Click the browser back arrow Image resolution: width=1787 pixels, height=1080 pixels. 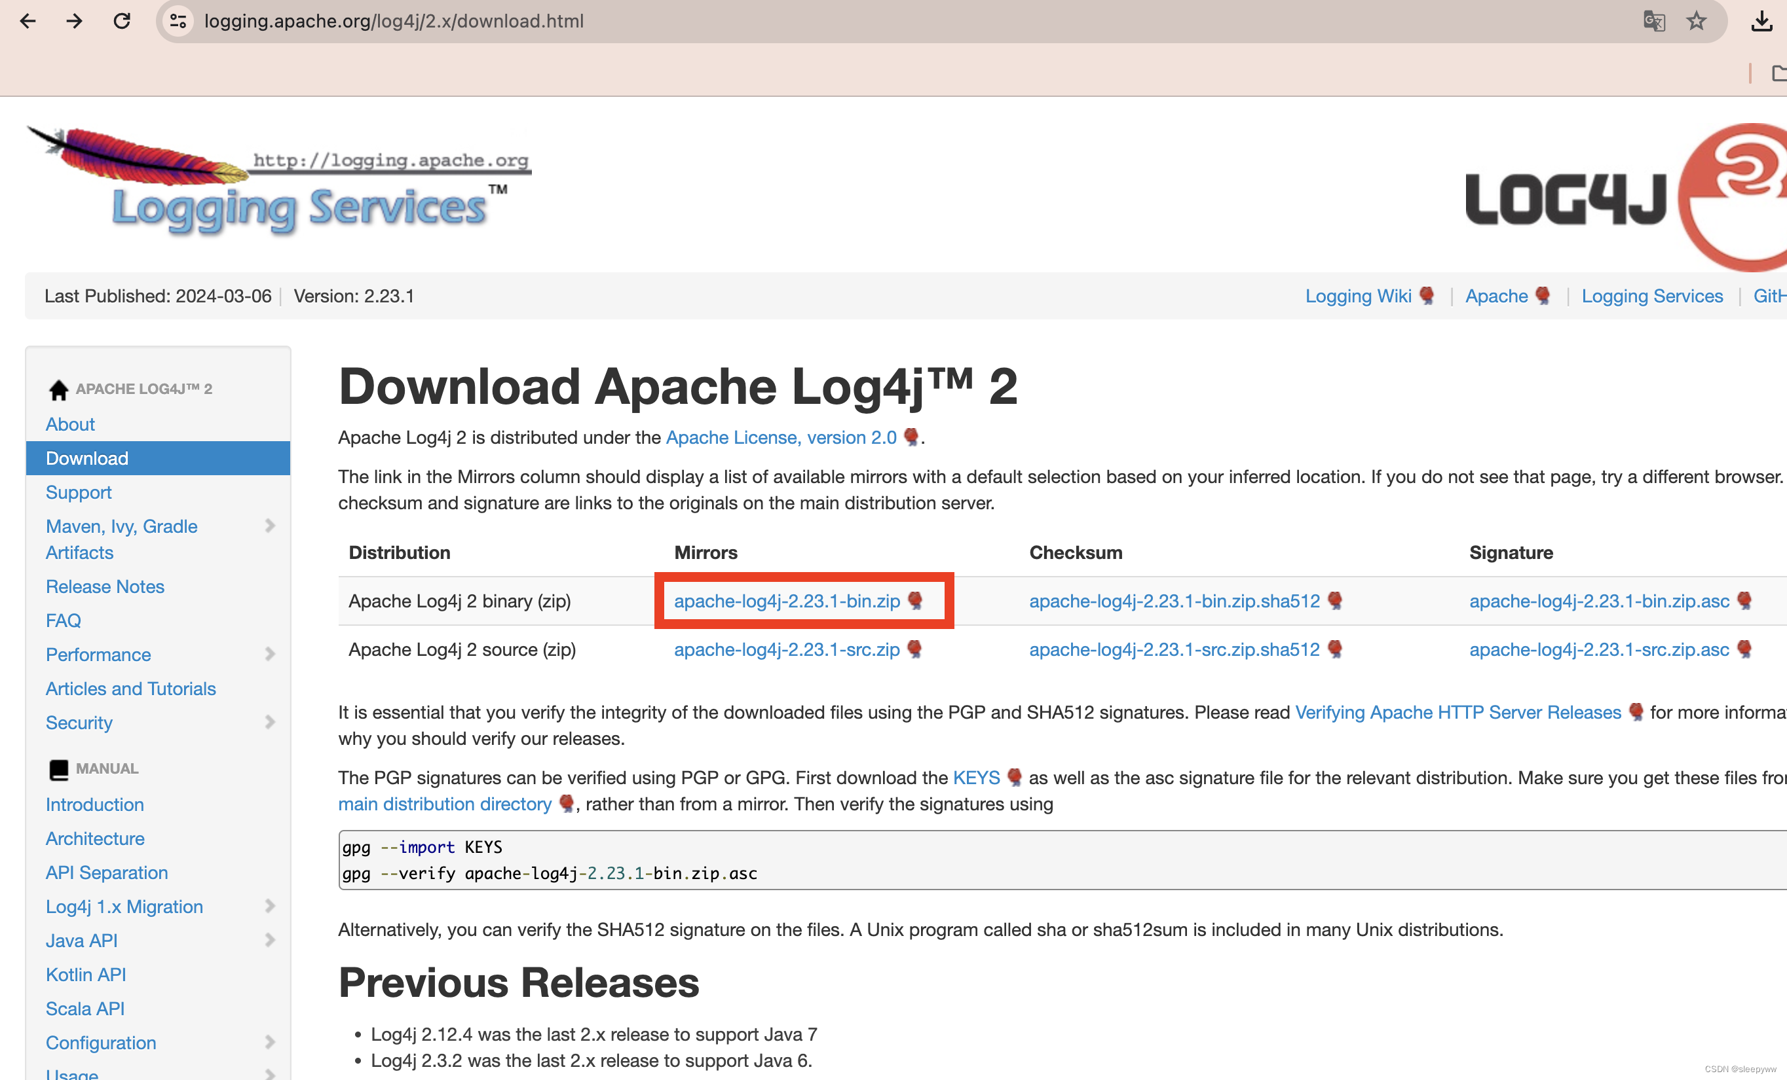(28, 21)
